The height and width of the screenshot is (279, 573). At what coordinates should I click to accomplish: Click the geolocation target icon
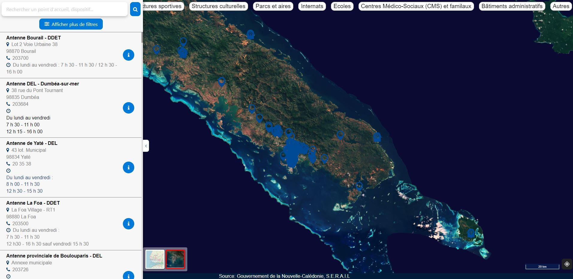(567, 264)
